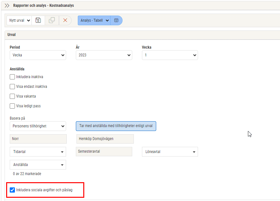Open the Analys - Tabell dropdown arrow

(x=107, y=20)
